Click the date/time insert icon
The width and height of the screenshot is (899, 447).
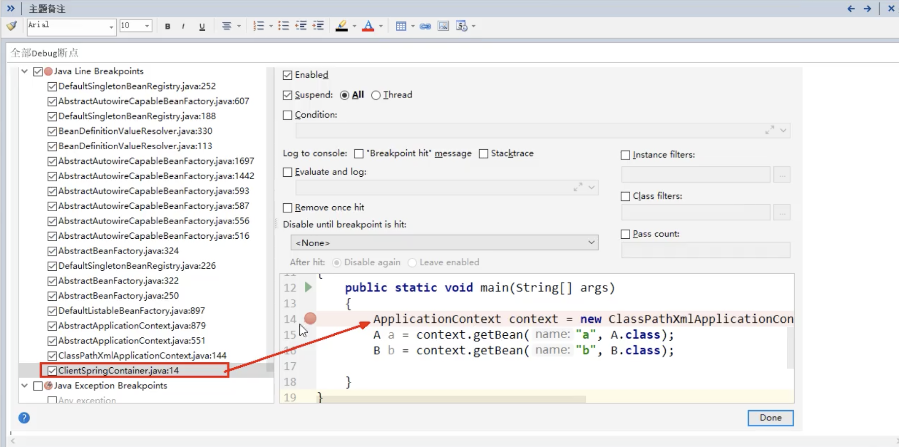(x=461, y=26)
